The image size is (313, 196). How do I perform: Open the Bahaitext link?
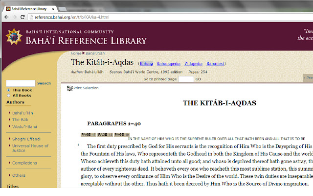[x=215, y=63]
